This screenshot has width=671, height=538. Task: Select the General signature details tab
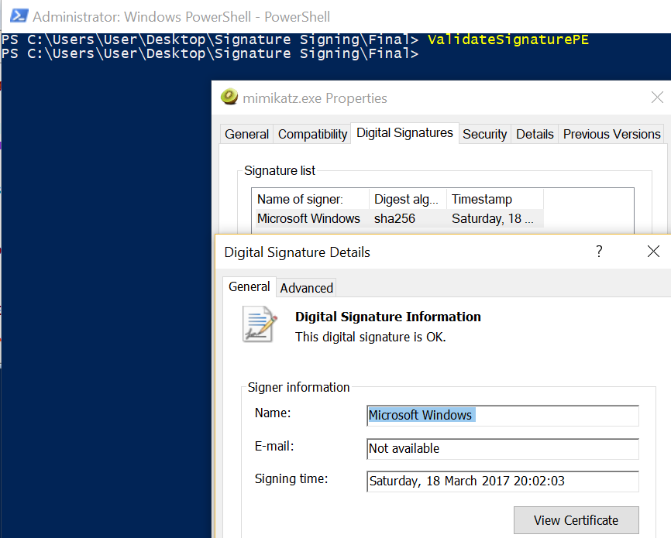249,286
